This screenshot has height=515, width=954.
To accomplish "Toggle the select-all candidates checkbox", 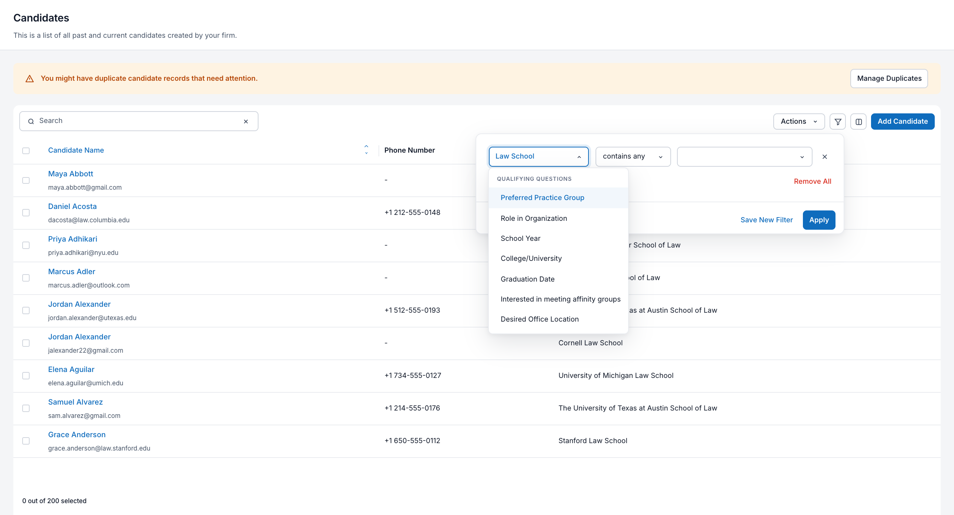I will point(26,151).
